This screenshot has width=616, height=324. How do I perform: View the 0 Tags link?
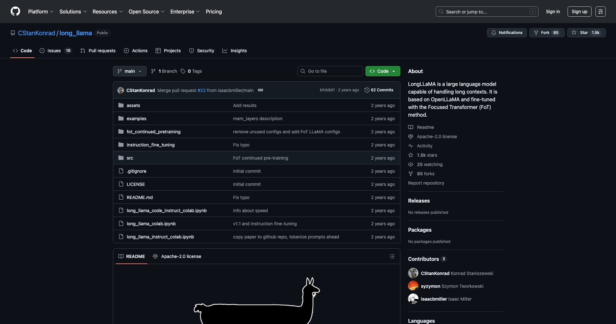pos(191,71)
